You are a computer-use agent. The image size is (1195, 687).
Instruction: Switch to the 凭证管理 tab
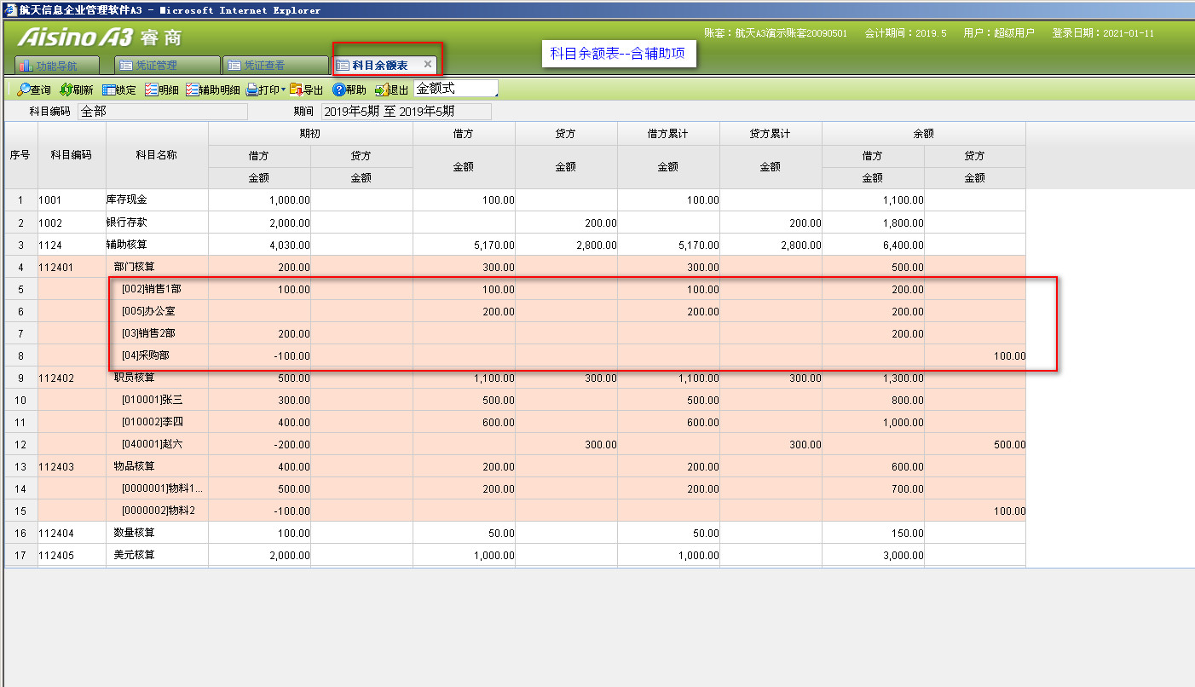click(167, 65)
